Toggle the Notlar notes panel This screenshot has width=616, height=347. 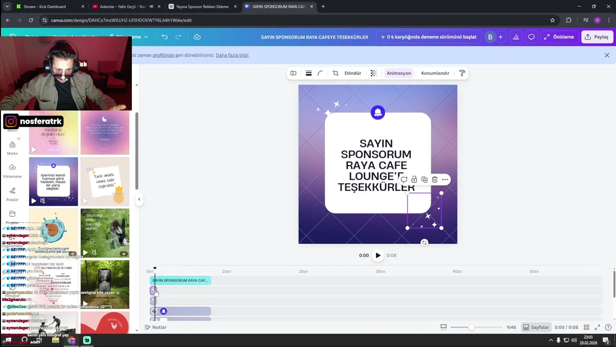click(x=155, y=327)
